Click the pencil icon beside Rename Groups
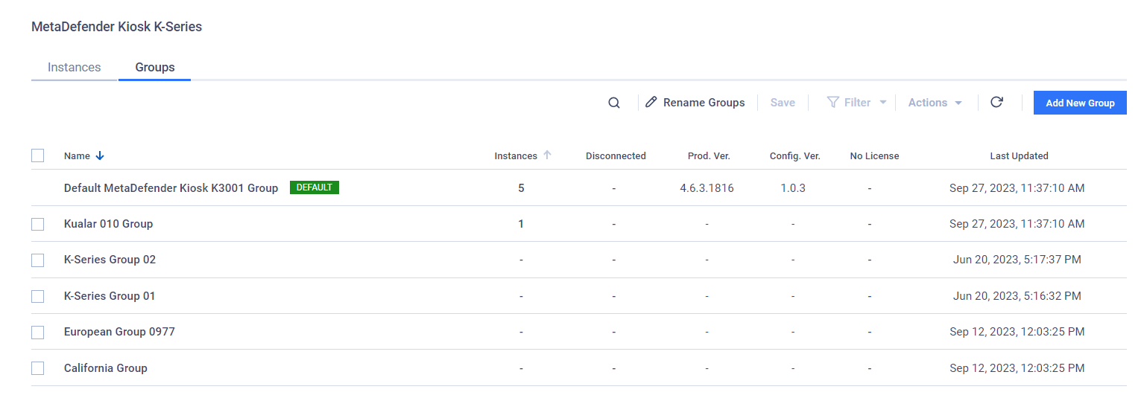This screenshot has width=1144, height=398. [x=651, y=102]
